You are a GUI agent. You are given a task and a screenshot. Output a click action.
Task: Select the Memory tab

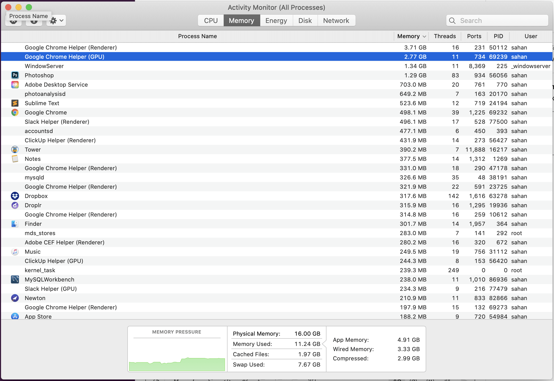(x=241, y=21)
